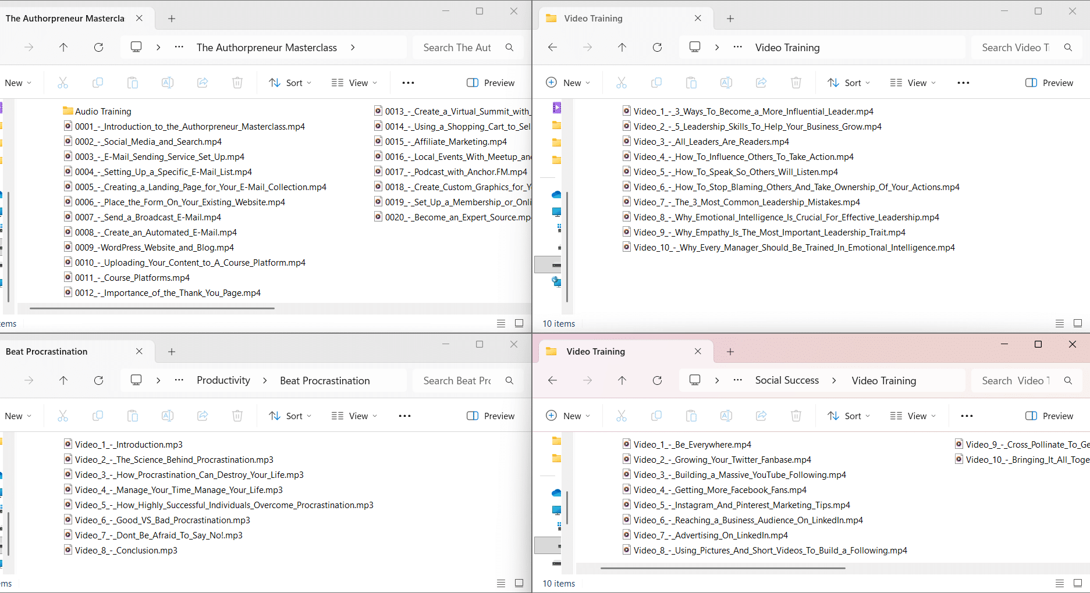
Task: Switch to large thumbnails view in Authorpreneur window
Action: coord(519,324)
